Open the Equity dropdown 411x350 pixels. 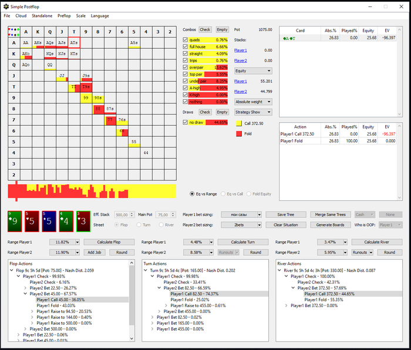pyautogui.click(x=252, y=70)
